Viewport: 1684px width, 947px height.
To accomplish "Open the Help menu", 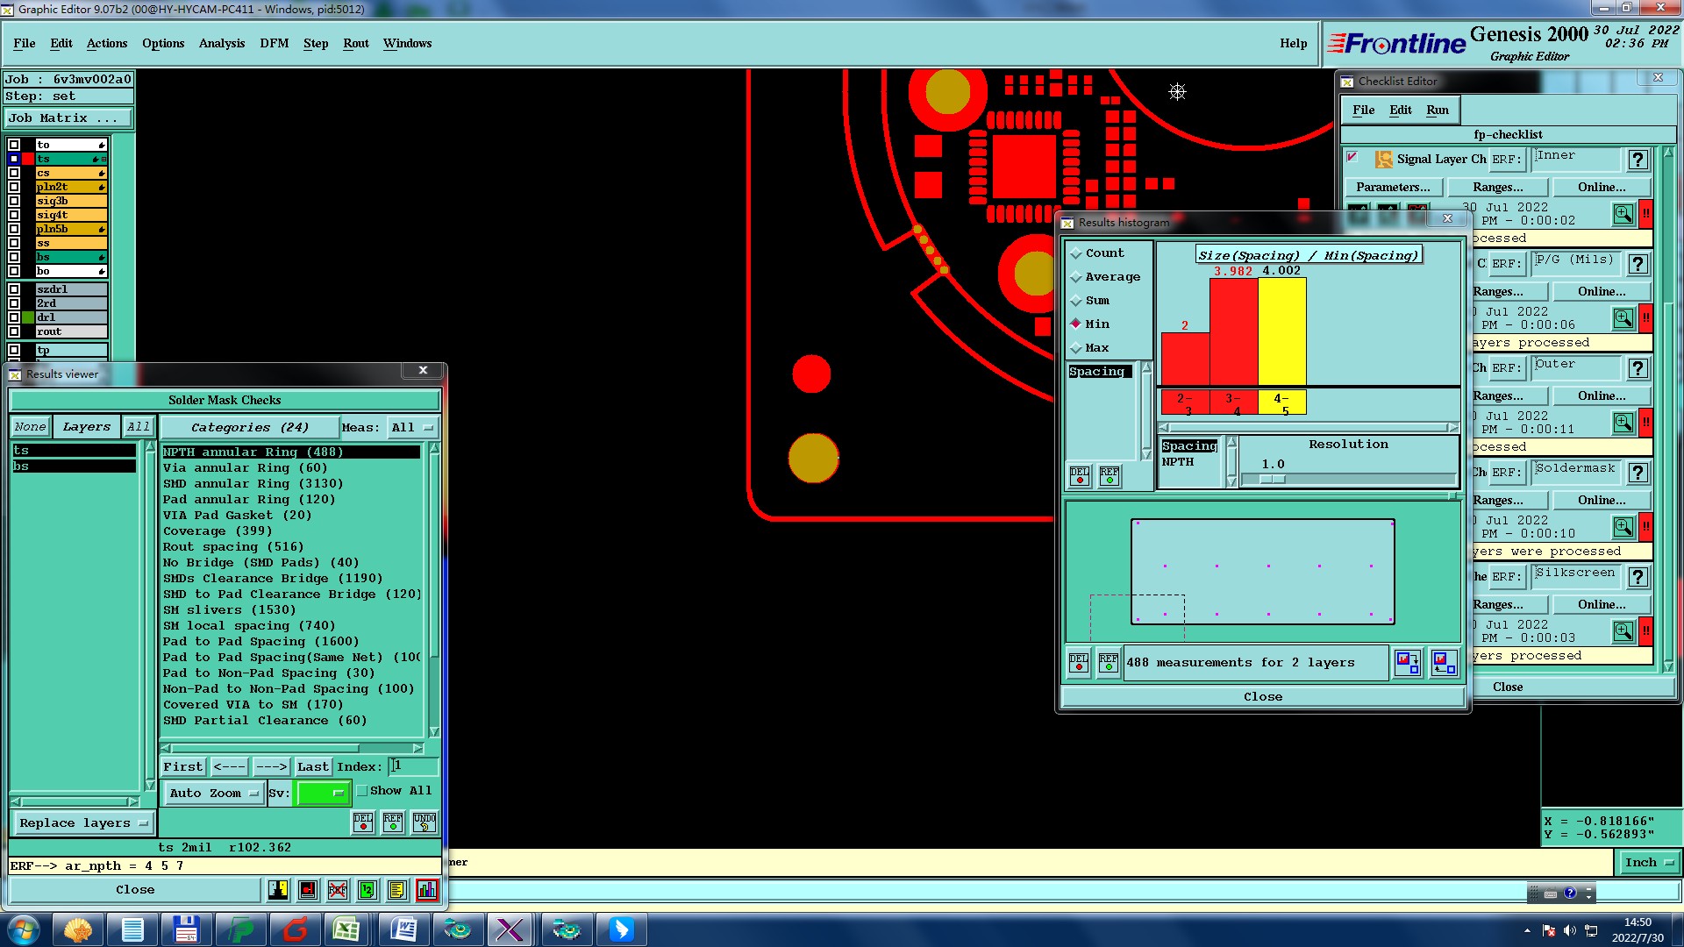I will pyautogui.click(x=1293, y=43).
